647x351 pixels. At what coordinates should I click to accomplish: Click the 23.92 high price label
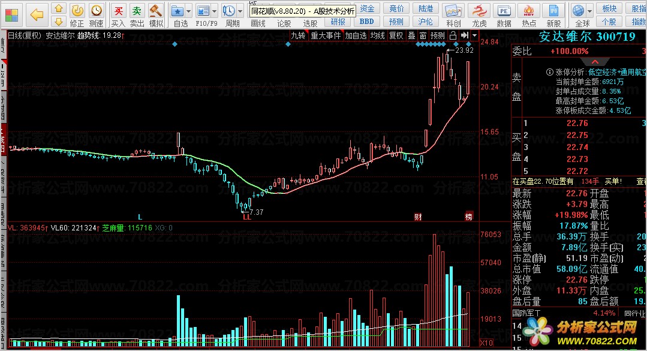(464, 50)
